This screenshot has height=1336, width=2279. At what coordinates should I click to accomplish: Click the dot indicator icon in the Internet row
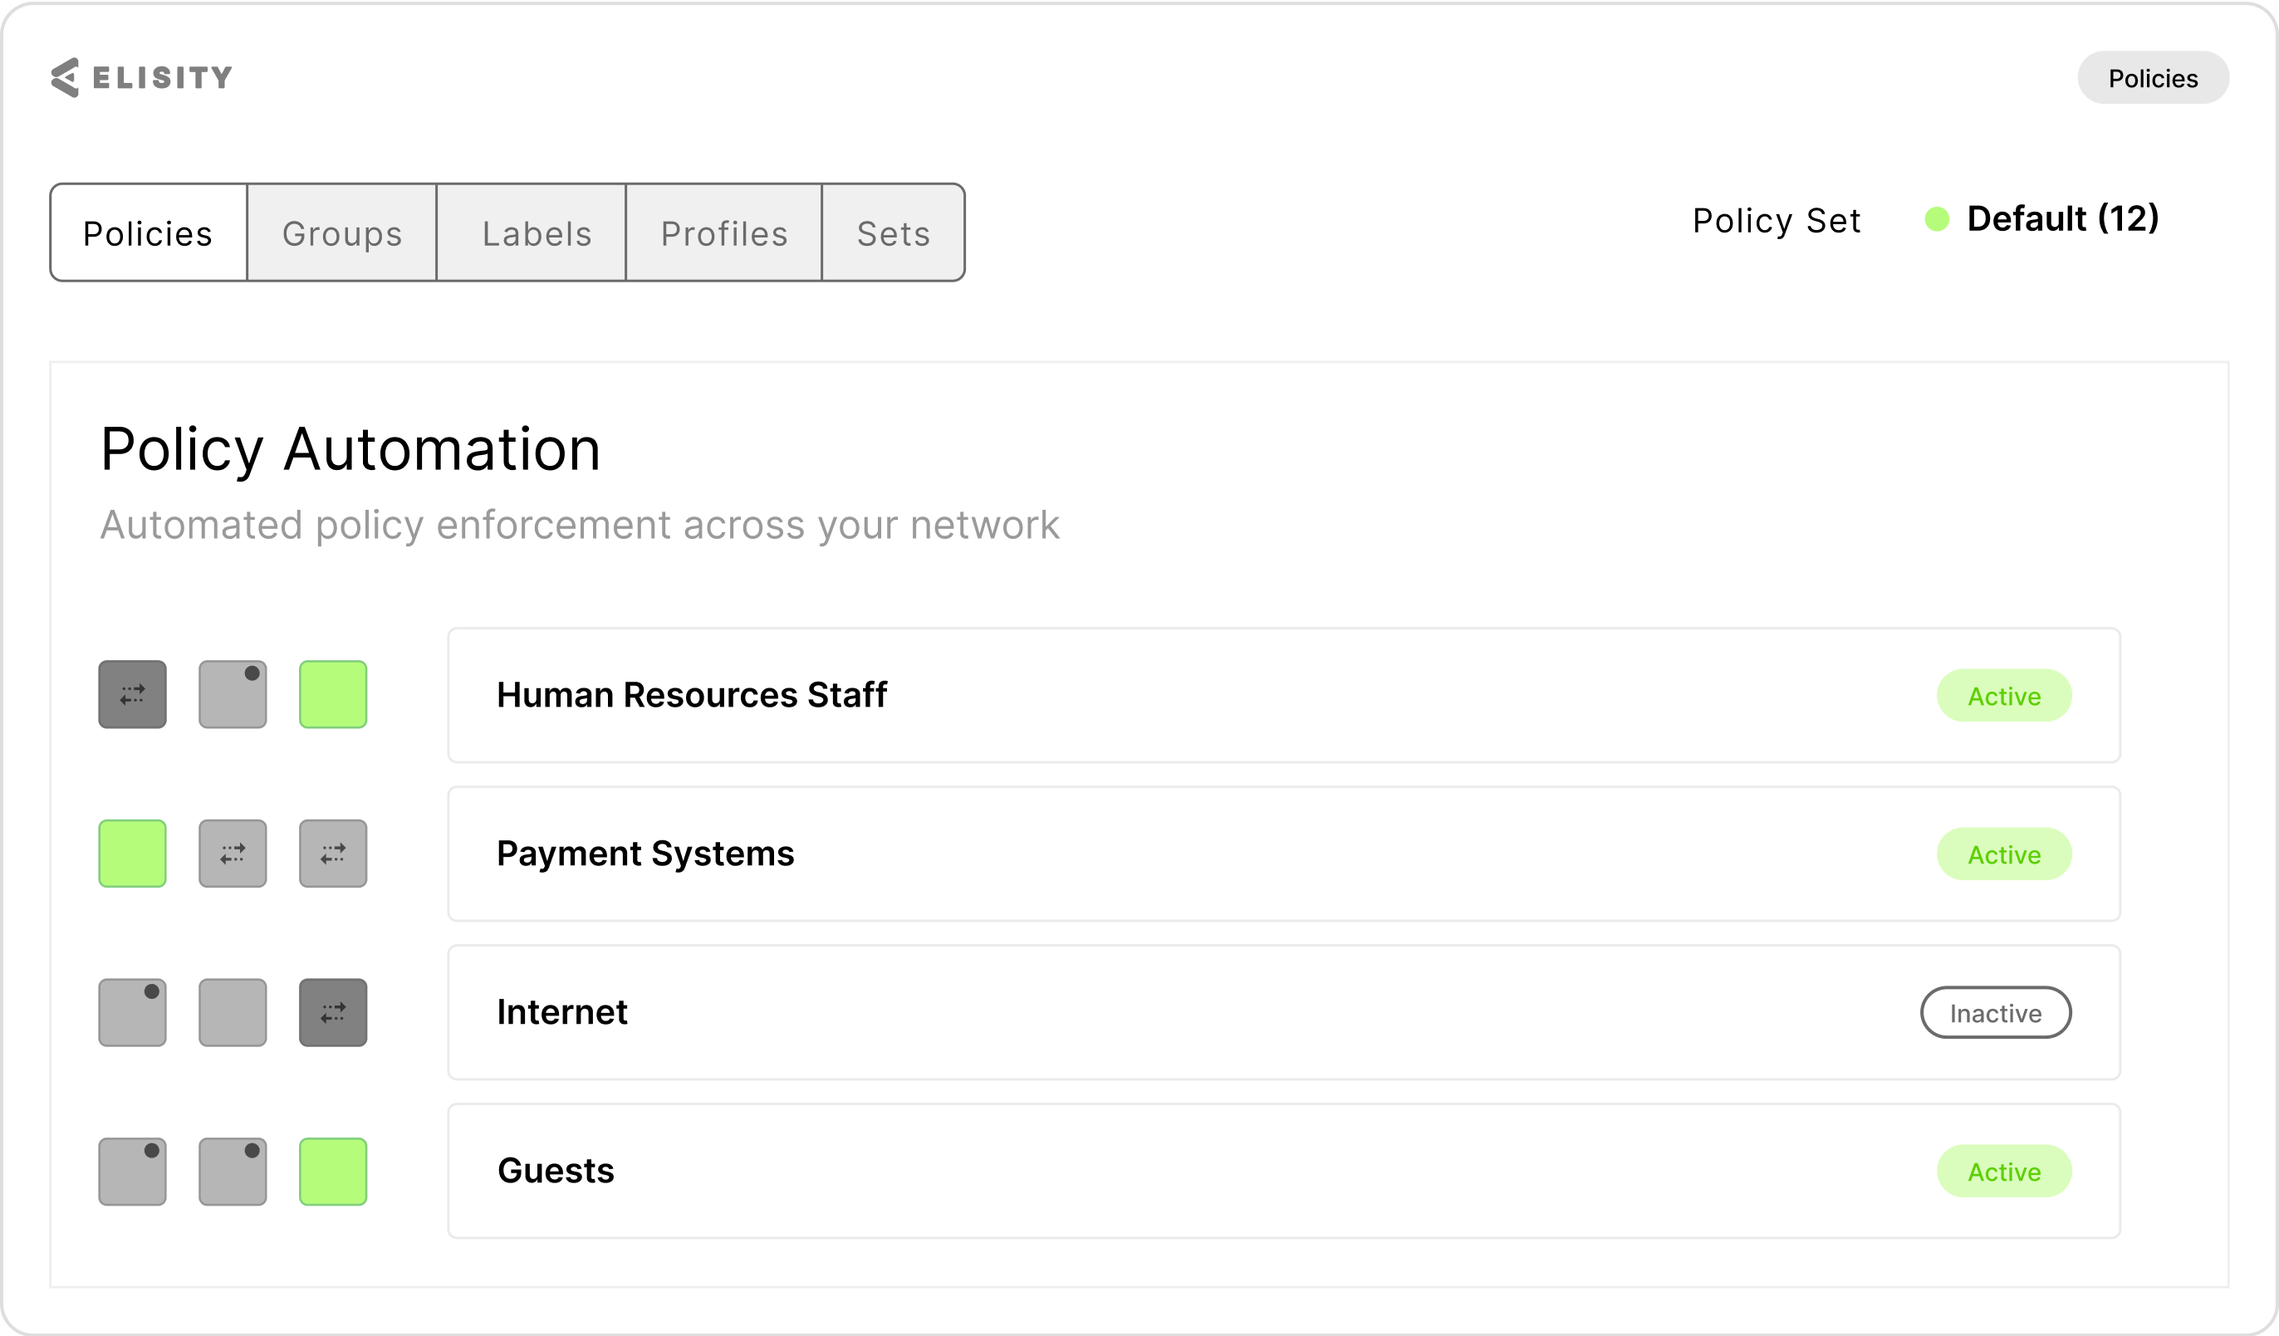point(132,1012)
